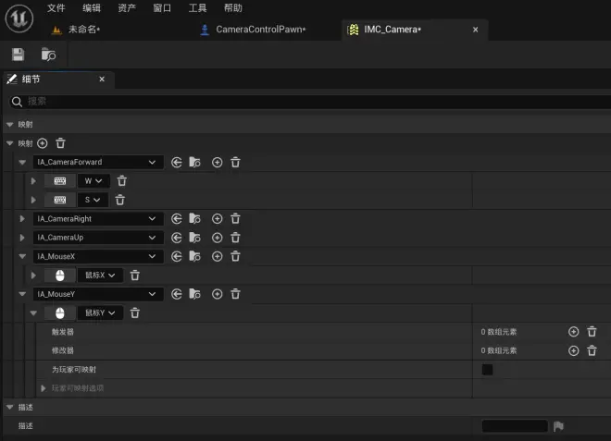Viewport: 611px width, 441px height.
Task: Add key binding to IA_CameraUp
Action: [217, 238]
